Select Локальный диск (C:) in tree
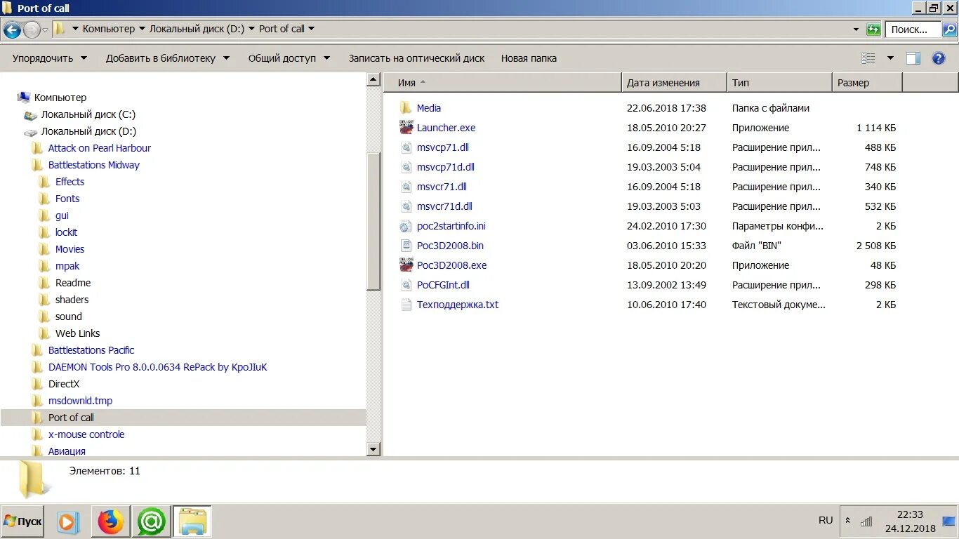This screenshot has height=539, width=959. coord(88,114)
